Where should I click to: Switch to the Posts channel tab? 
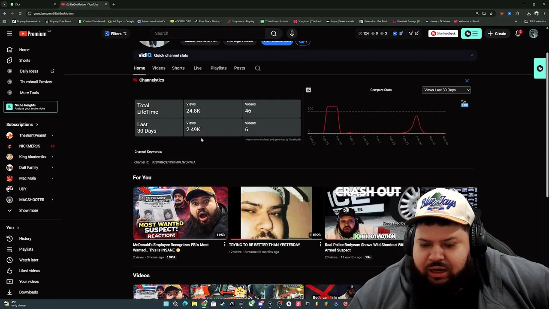tap(239, 68)
